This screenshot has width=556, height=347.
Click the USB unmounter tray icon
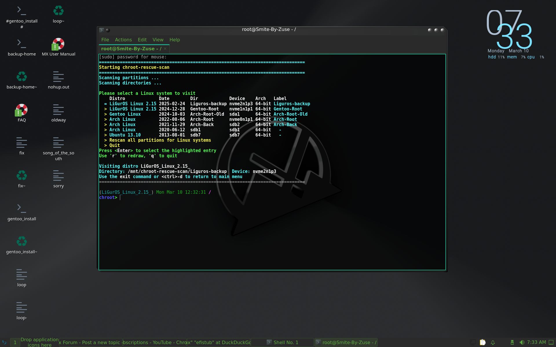coord(512,342)
